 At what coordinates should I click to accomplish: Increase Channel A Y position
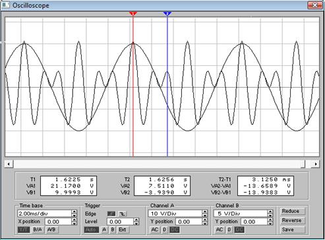(205, 220)
